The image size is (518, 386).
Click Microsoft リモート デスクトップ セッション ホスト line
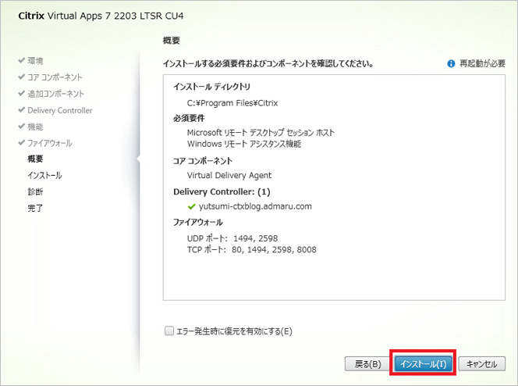pos(261,133)
